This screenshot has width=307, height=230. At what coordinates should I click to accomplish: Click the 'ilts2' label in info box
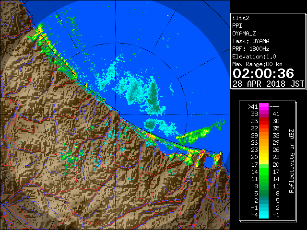(x=241, y=18)
